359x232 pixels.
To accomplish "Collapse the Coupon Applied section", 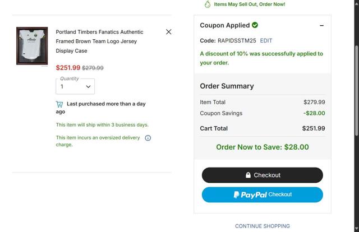I will tap(321, 26).
